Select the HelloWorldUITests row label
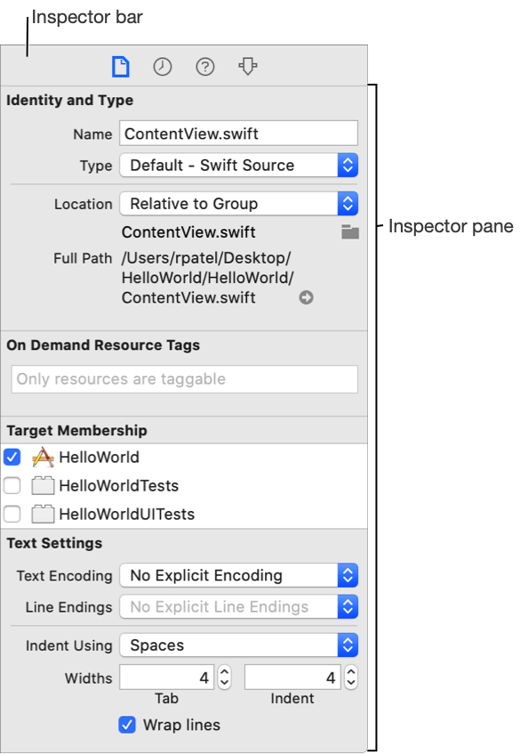The height and width of the screenshot is (755, 528). click(127, 514)
